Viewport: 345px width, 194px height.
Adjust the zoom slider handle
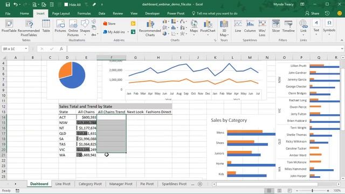pyautogui.click(x=313, y=191)
